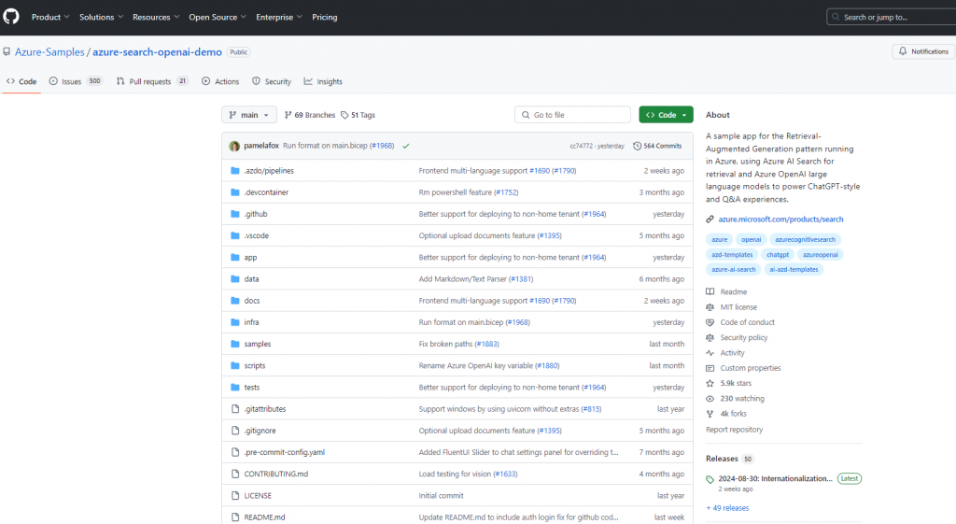Viewport: 956px width, 524px height.
Task: Click the book icon next to Readme
Action: pos(710,291)
